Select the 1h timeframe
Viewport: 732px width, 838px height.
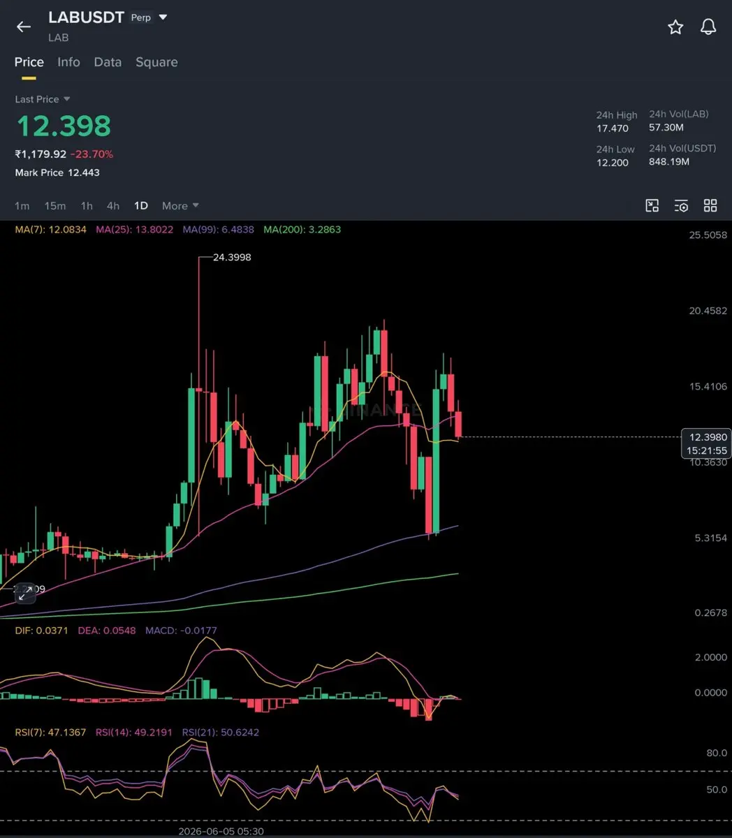click(87, 206)
